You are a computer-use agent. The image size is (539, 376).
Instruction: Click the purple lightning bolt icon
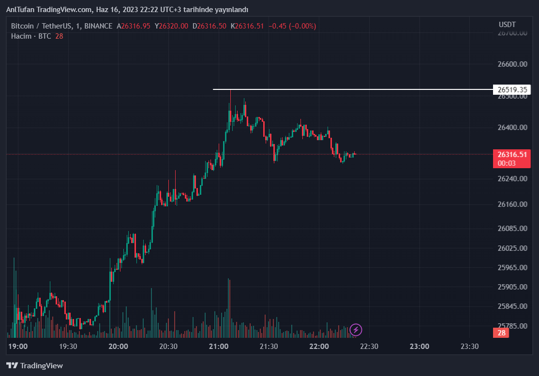[356, 330]
